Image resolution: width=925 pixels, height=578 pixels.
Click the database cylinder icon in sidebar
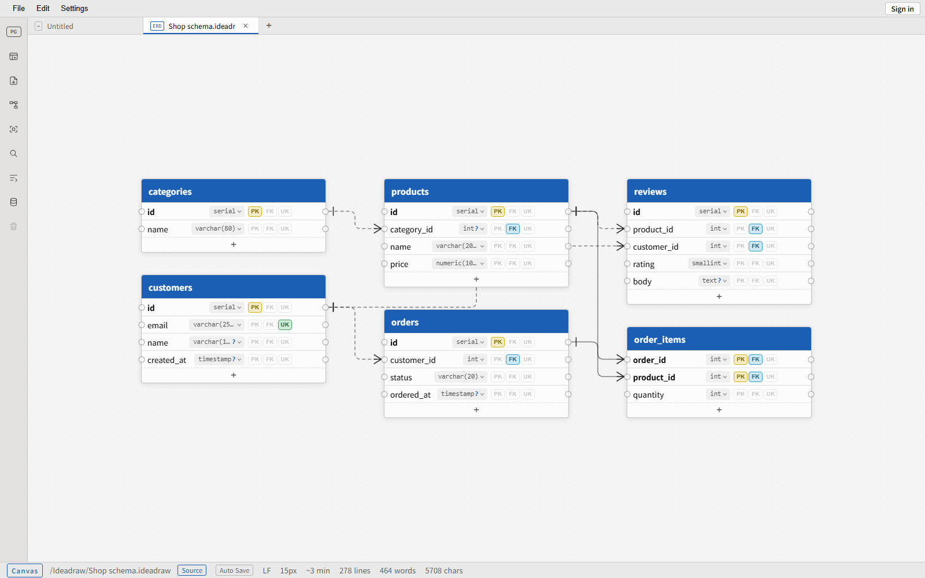(x=14, y=202)
